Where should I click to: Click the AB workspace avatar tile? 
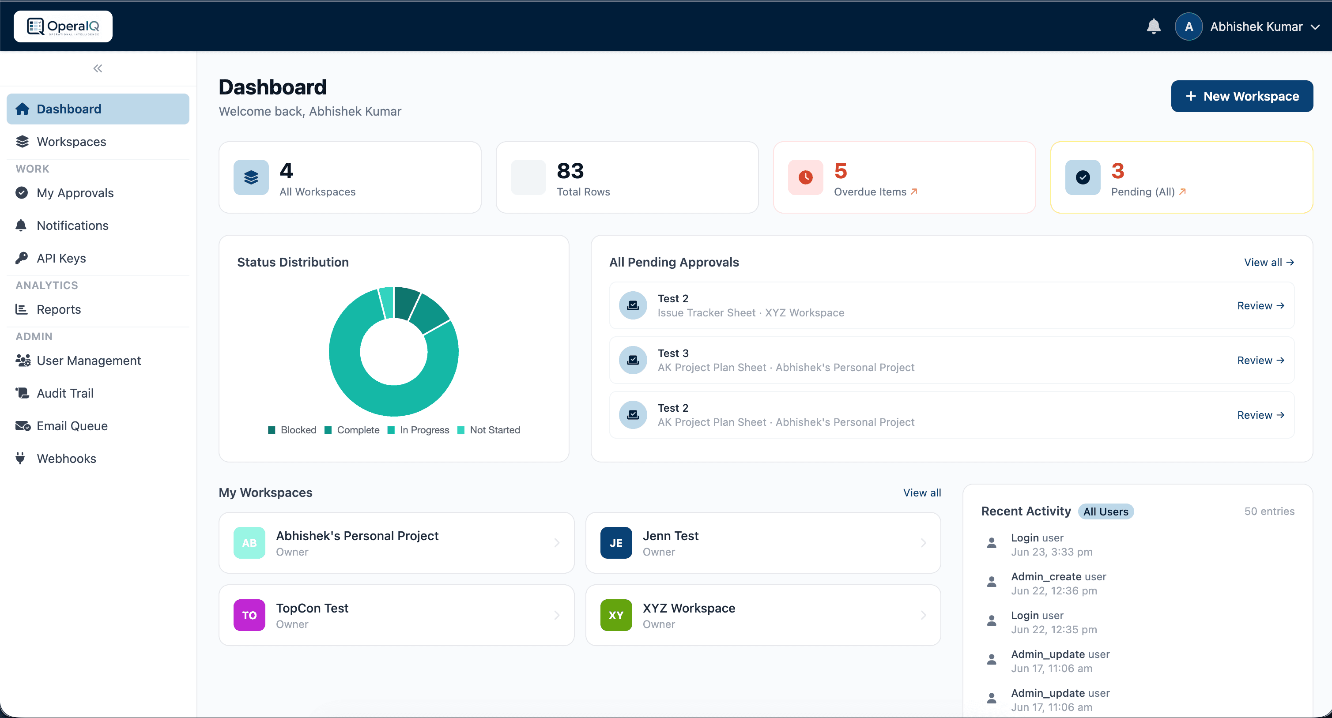pos(249,543)
